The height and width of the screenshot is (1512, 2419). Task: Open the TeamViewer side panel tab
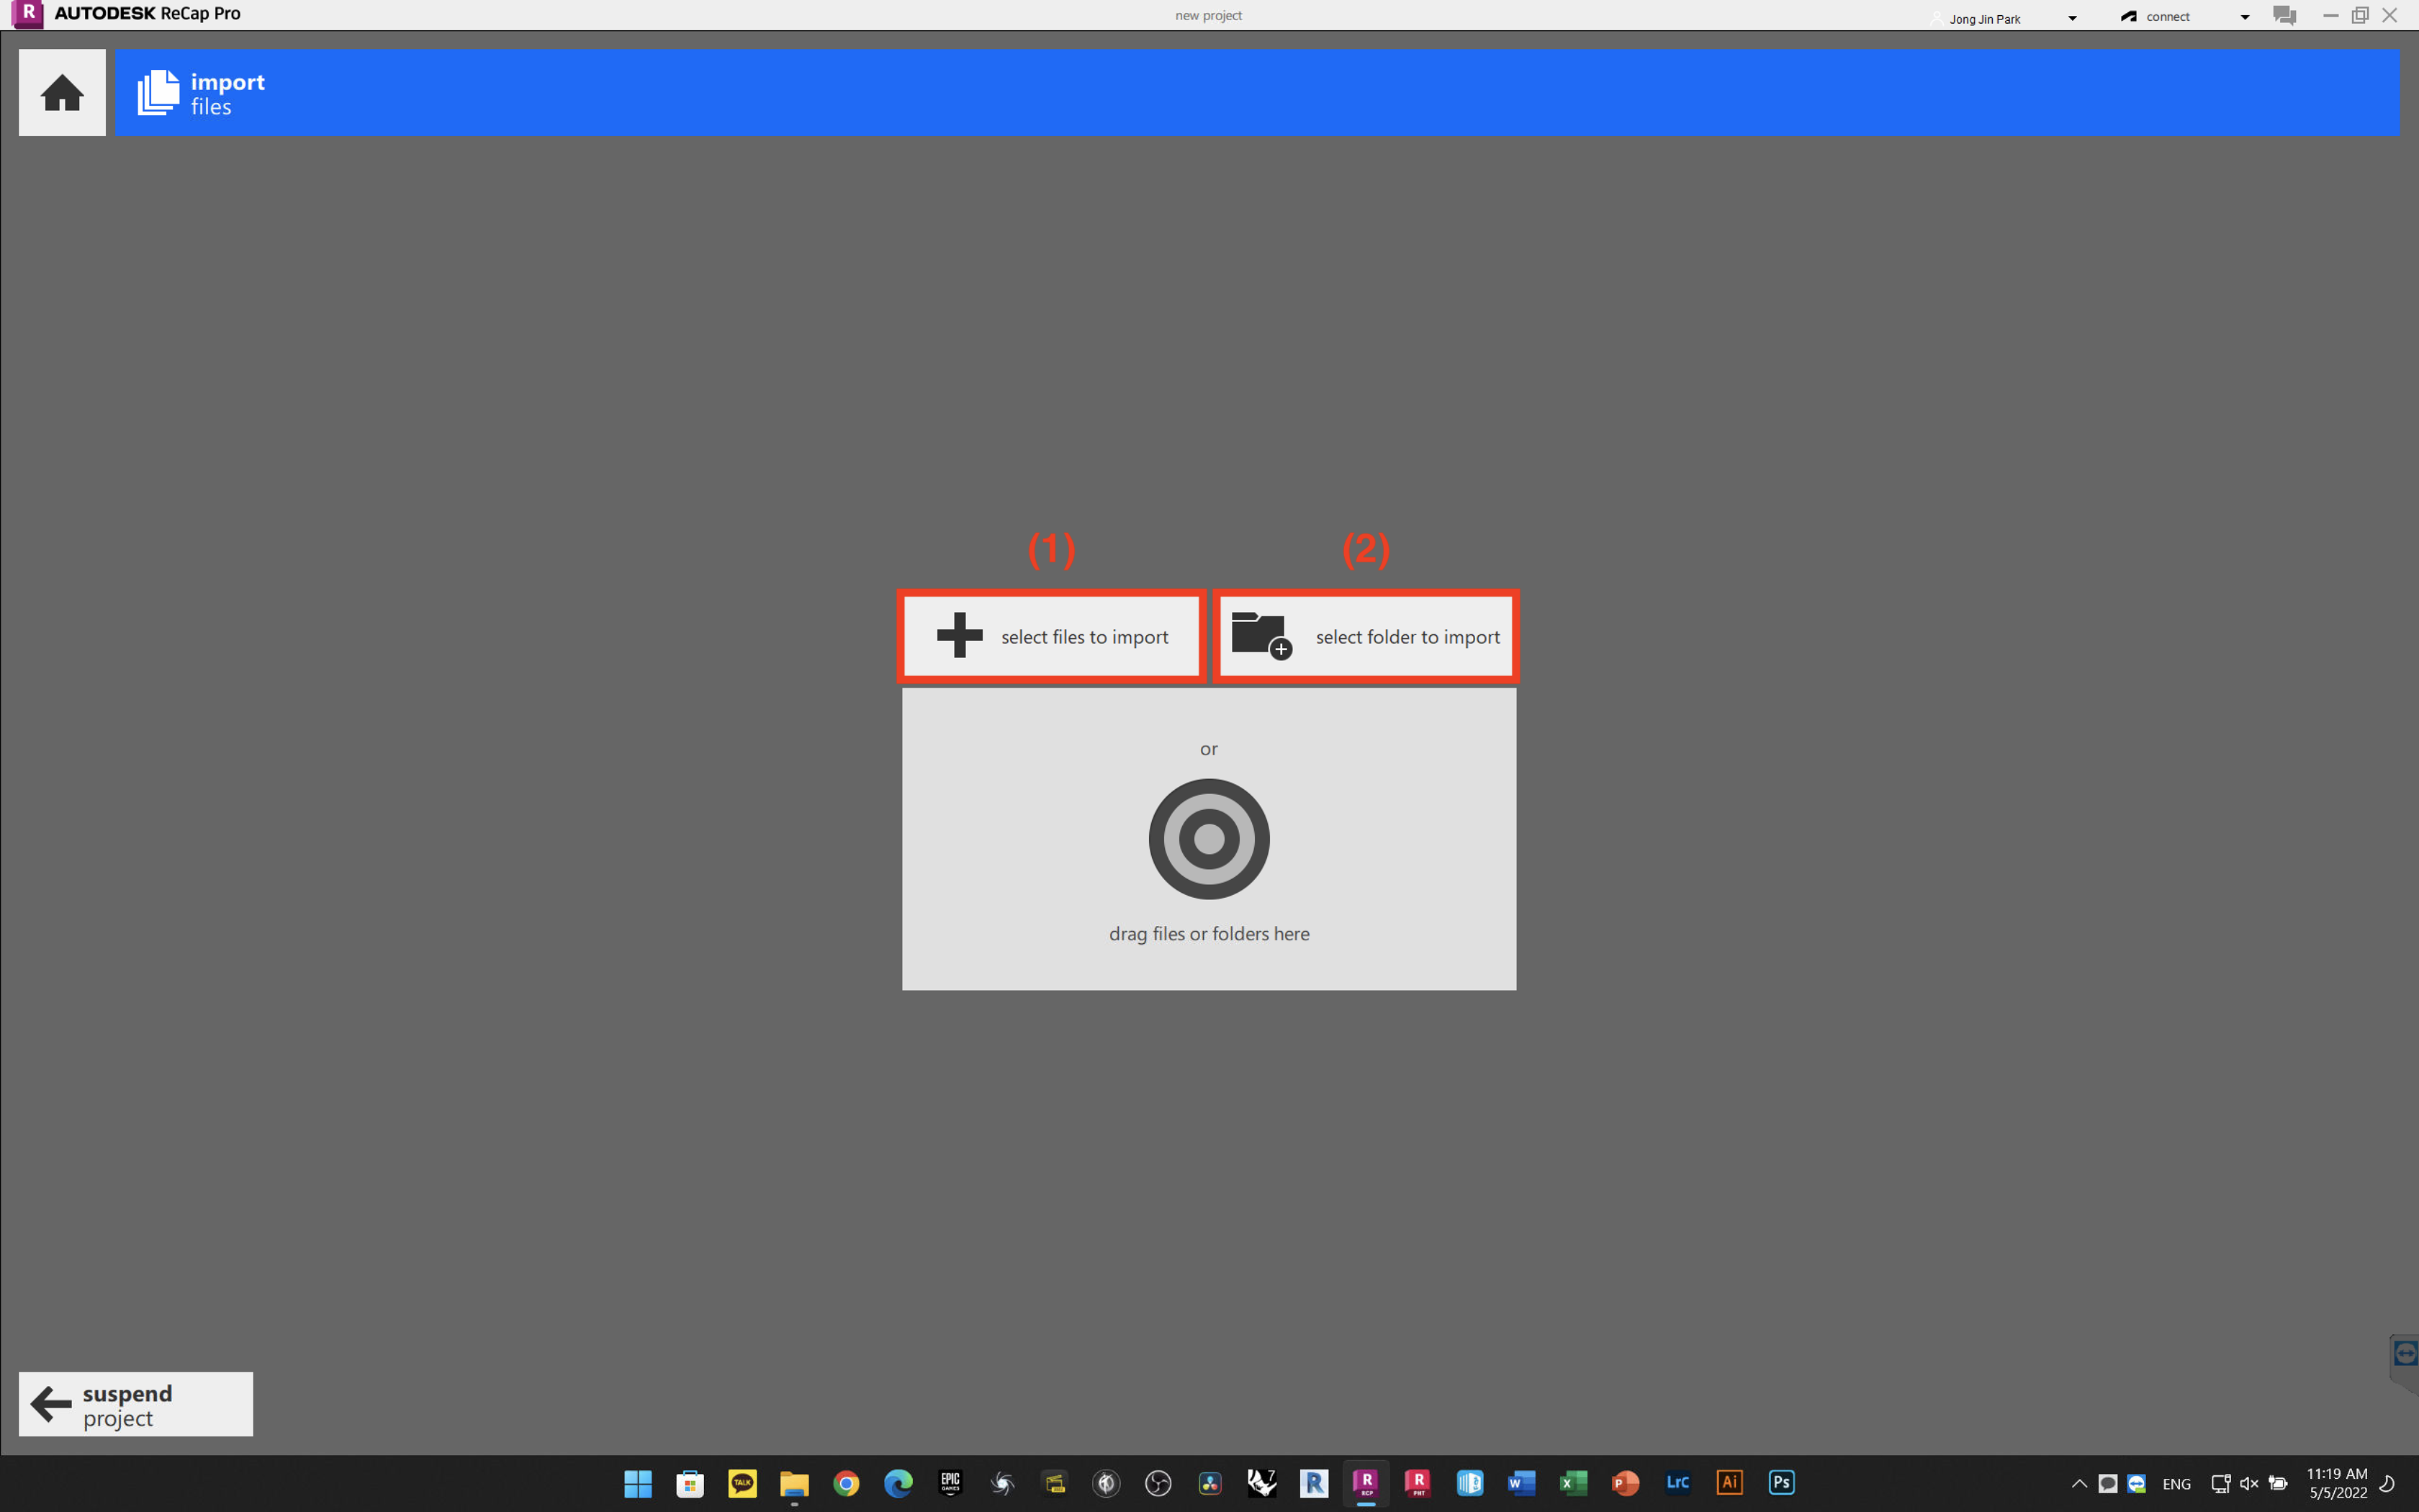pos(2405,1354)
